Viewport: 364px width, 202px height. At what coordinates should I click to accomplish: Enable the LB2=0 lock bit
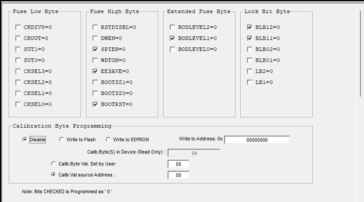tap(250, 71)
